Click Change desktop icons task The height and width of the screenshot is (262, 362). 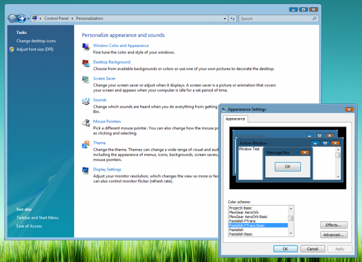(x=36, y=41)
